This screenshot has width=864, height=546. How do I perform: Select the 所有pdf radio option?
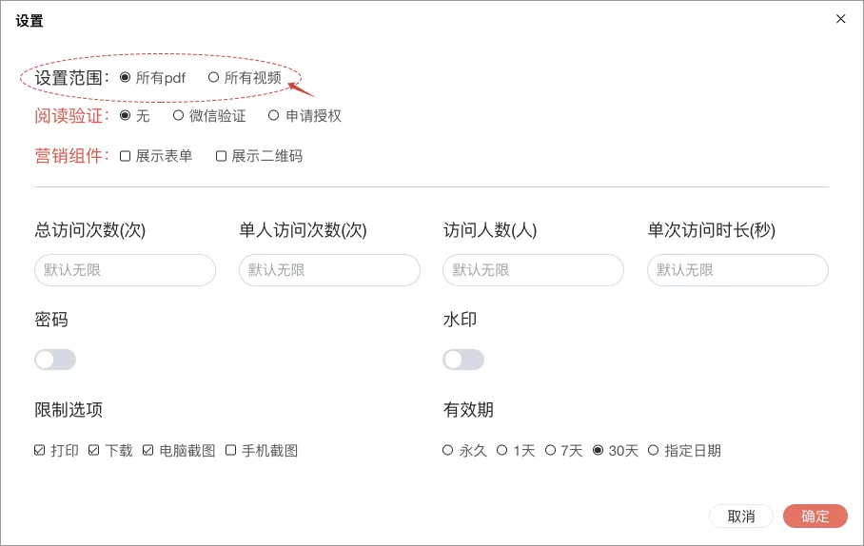coord(125,78)
